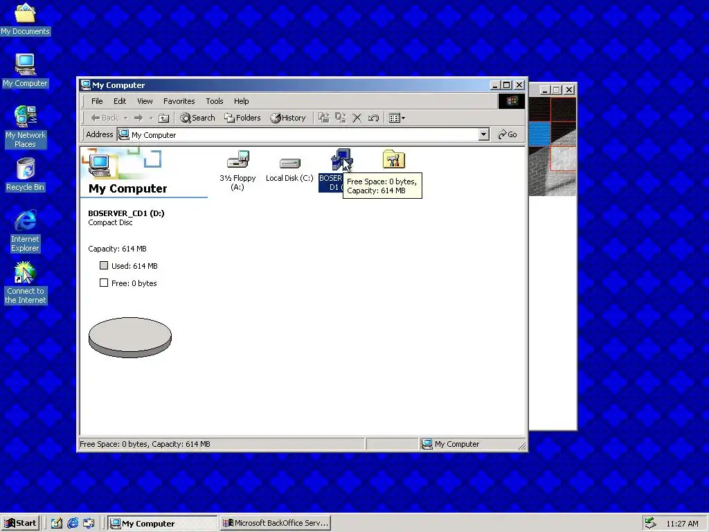Click the Free: 0 bytes legend swatch
This screenshot has width=709, height=532.
[104, 283]
